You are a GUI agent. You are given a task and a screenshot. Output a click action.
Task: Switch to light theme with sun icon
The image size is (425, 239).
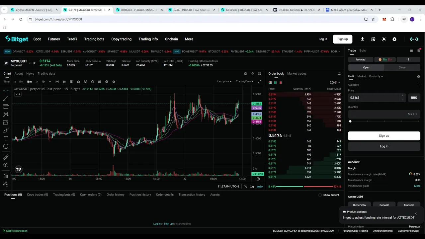coord(384,39)
